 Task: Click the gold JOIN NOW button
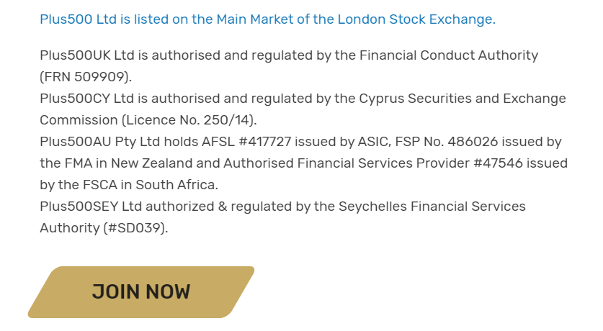click(x=141, y=292)
